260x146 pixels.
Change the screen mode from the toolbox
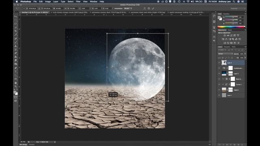click(15, 101)
